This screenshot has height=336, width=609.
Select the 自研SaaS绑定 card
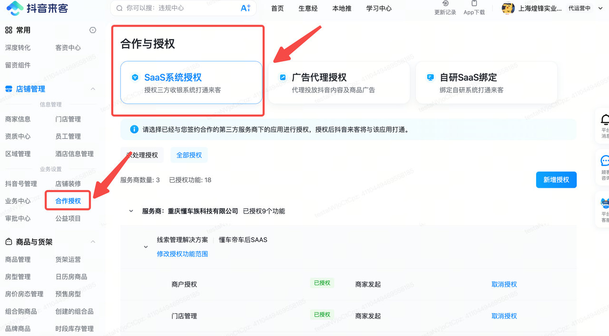tap(486, 82)
